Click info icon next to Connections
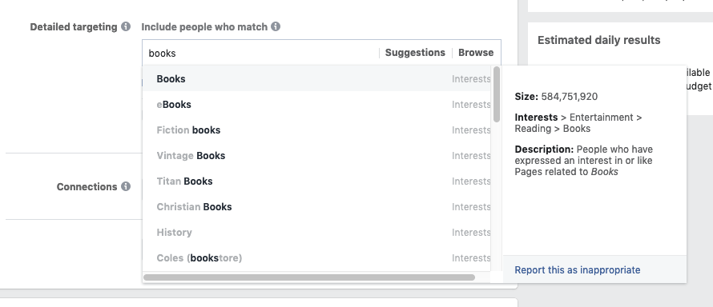713x307 pixels. pos(126,187)
